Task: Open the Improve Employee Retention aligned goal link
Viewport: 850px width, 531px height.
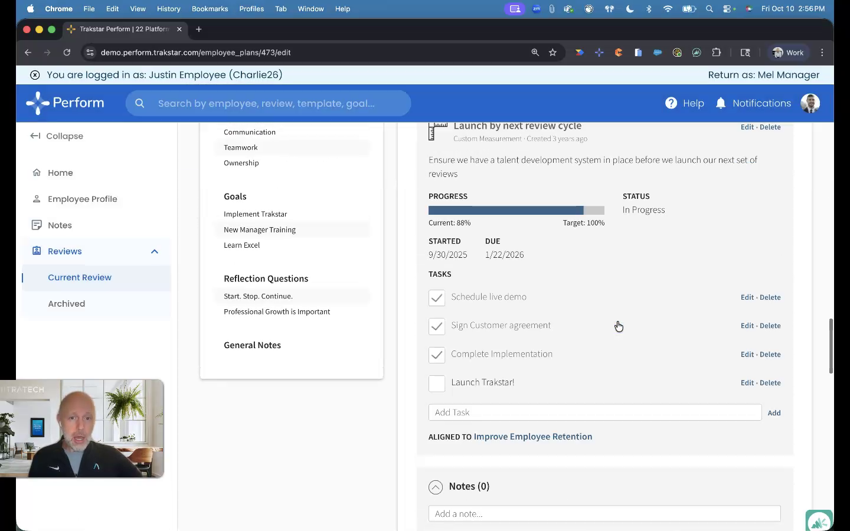Action: (x=533, y=437)
